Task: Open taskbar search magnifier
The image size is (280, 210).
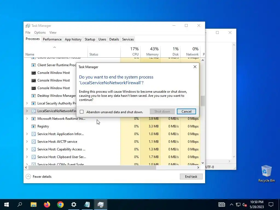Action: (20, 205)
